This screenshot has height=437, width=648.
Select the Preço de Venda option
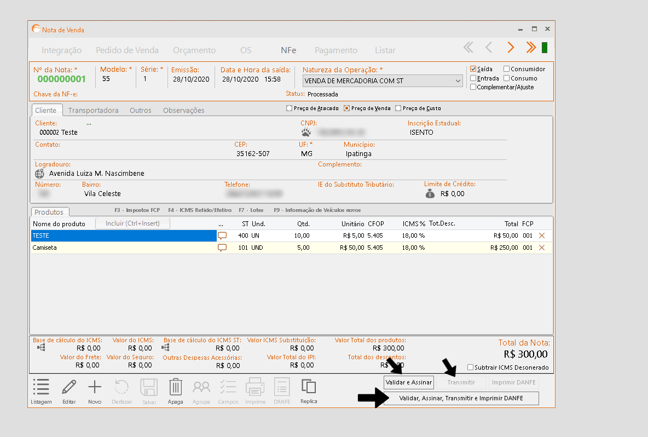pos(347,108)
